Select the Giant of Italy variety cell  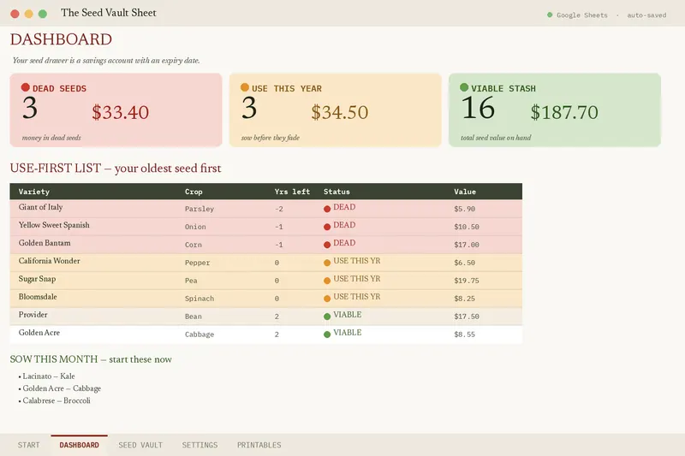click(x=40, y=207)
